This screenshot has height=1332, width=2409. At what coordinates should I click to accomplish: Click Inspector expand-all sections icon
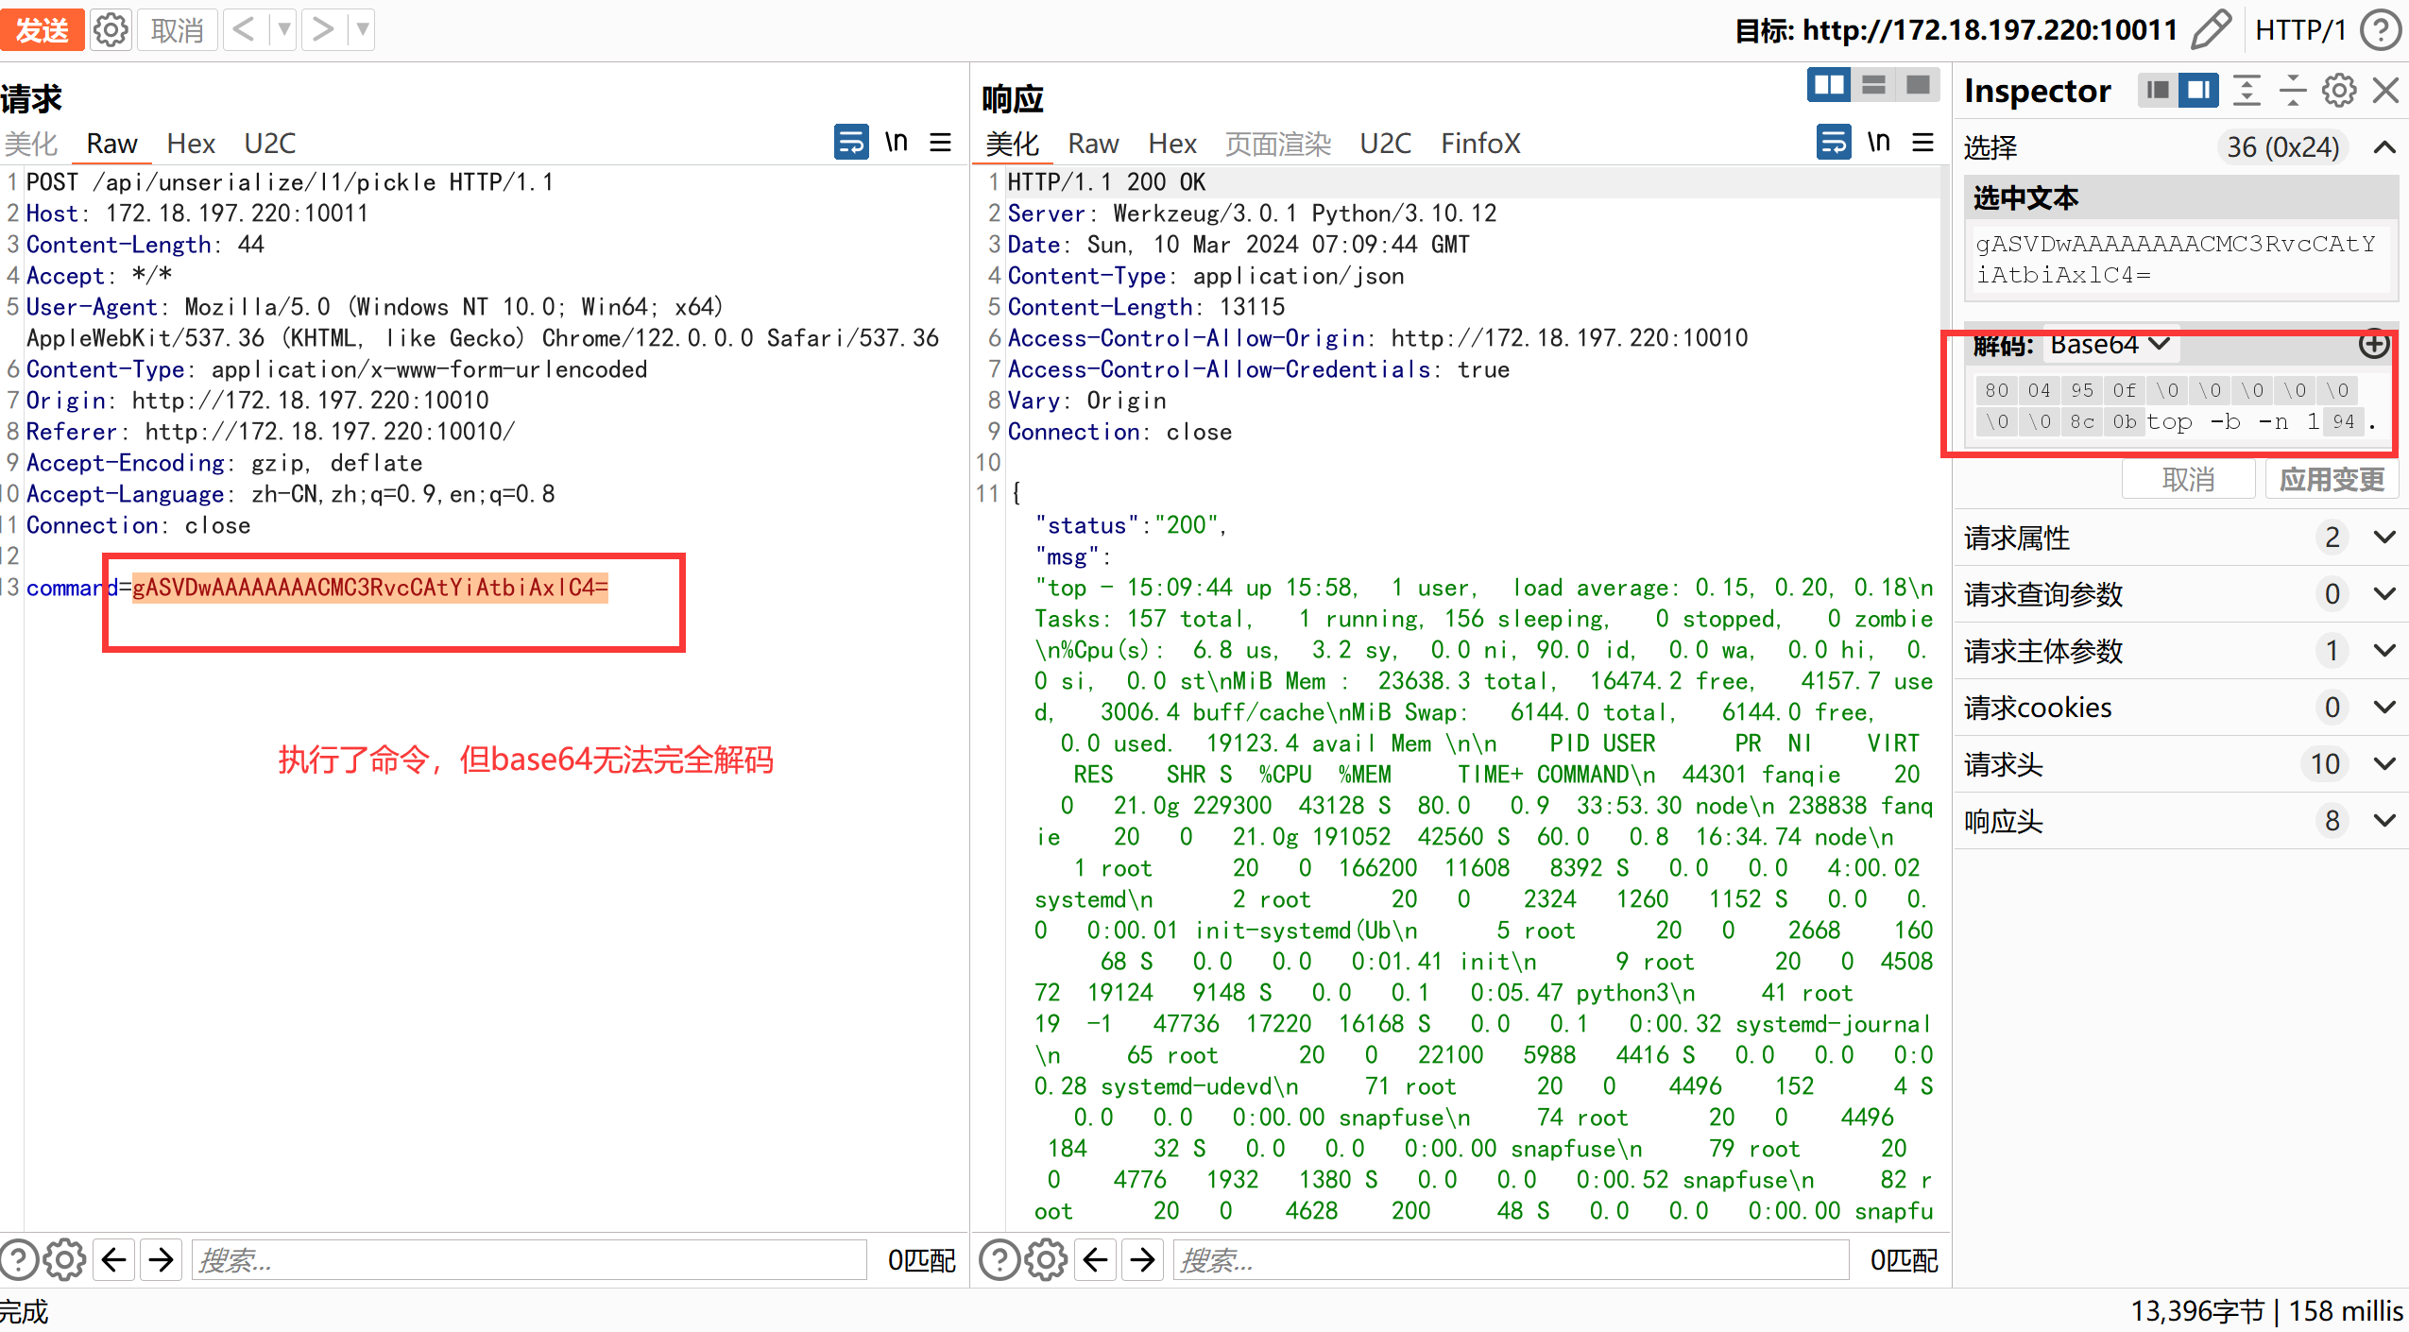pos(2247,91)
